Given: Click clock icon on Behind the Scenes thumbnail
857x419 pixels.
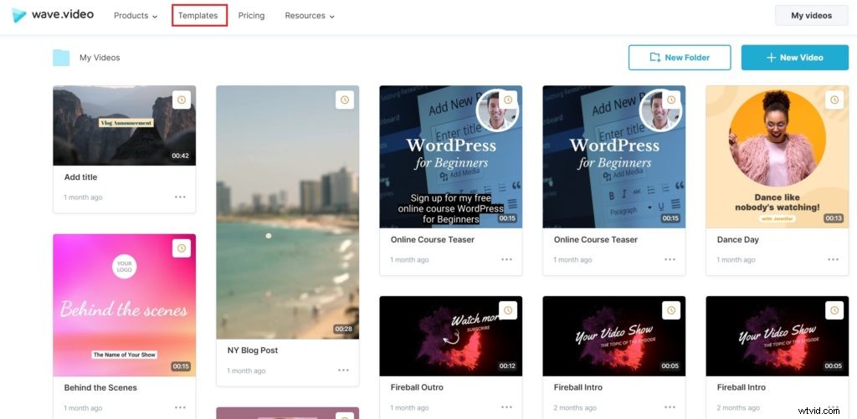Looking at the screenshot, I should 182,248.
